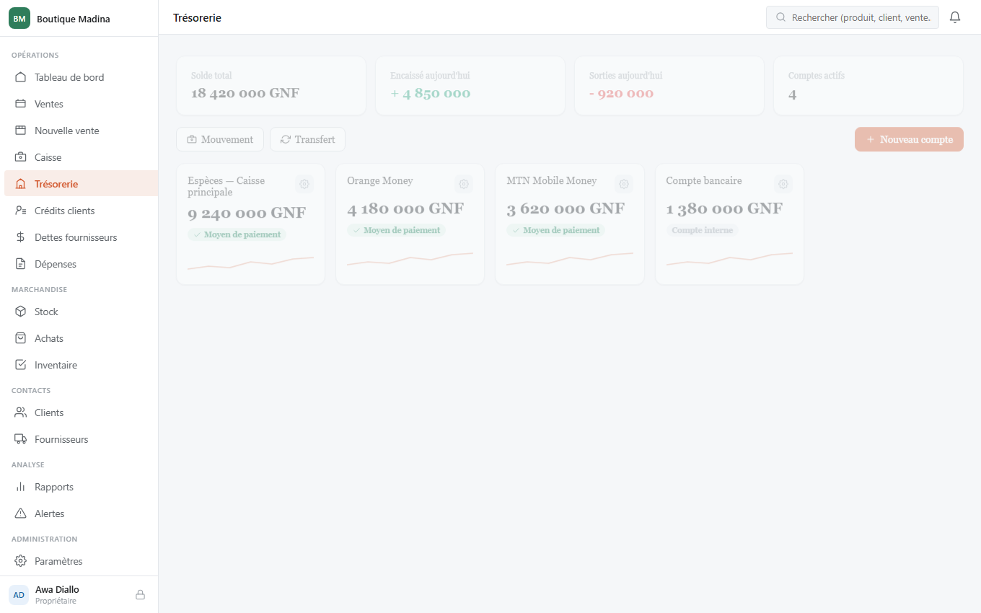
Task: Click the AD user avatar
Action: [x=19, y=595]
